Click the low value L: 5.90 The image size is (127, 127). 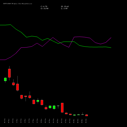(x=64, y=9)
